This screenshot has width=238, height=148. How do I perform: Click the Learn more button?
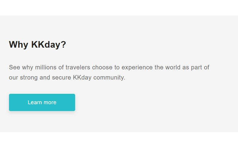42,102
